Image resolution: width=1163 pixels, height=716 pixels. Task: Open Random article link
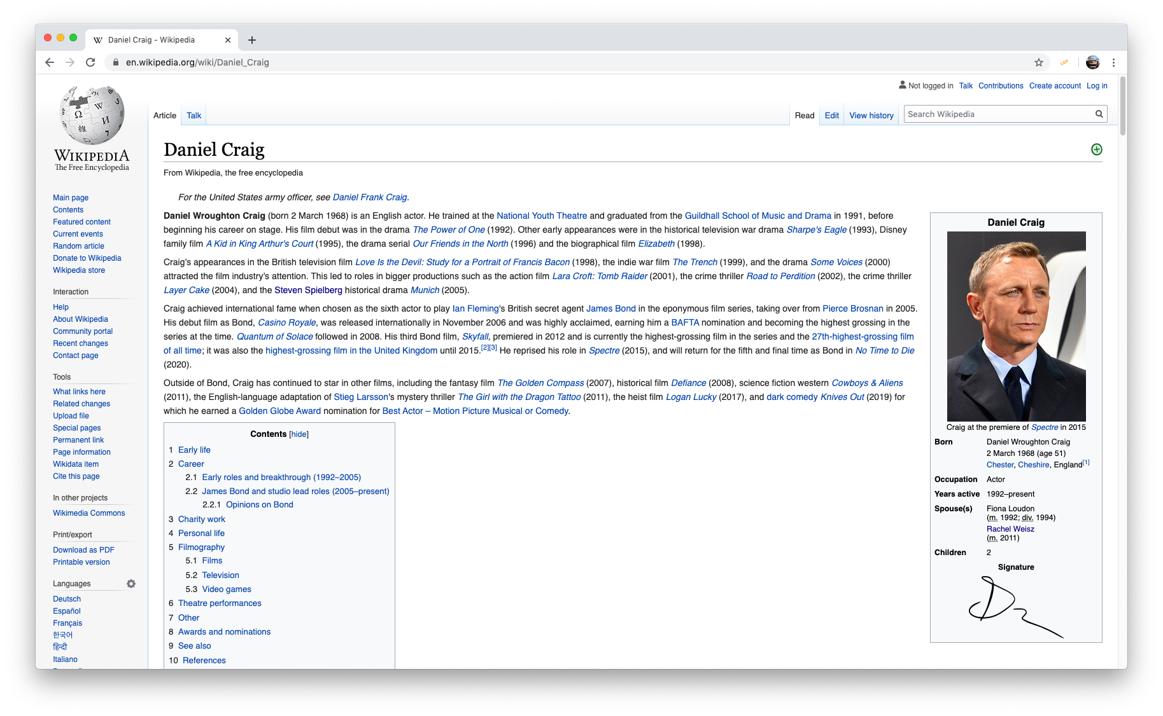point(78,246)
